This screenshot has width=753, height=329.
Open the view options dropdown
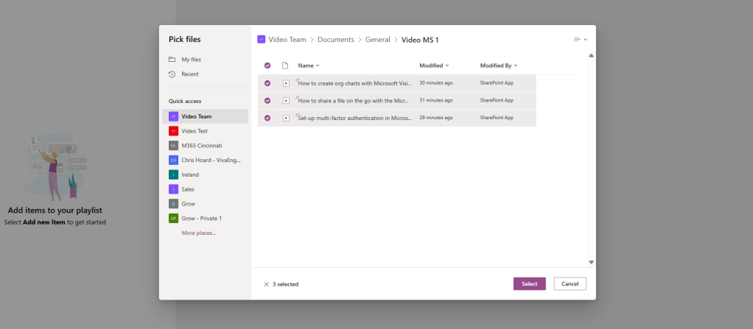point(580,40)
